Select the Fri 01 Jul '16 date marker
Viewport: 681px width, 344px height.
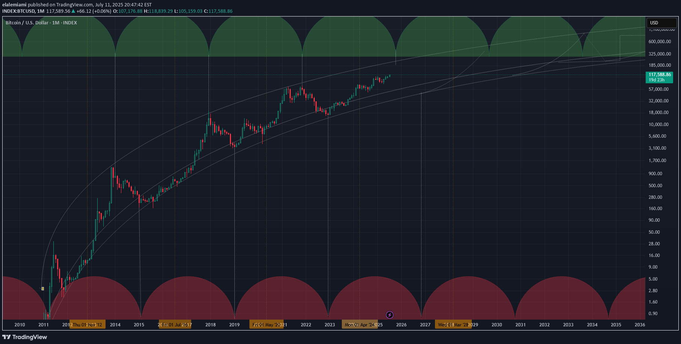click(175, 325)
